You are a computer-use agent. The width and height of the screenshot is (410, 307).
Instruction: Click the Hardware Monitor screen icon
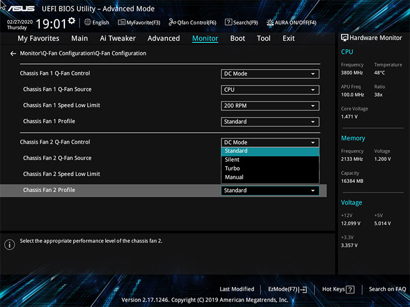click(345, 38)
